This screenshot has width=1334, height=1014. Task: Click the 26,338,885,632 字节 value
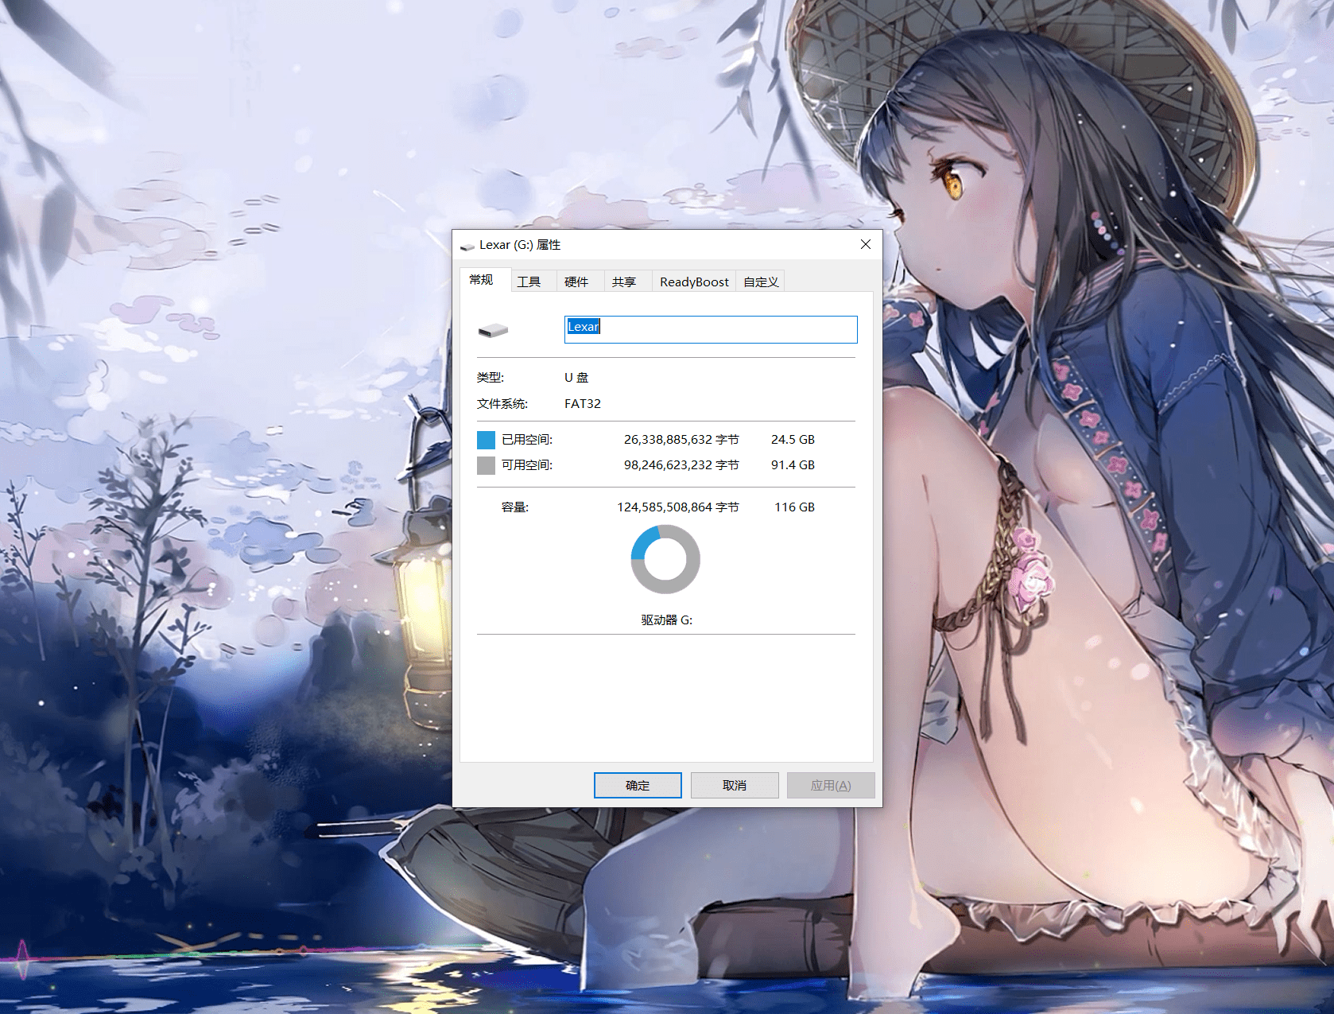point(681,440)
